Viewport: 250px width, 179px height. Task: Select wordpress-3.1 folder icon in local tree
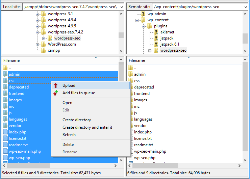click(43, 14)
